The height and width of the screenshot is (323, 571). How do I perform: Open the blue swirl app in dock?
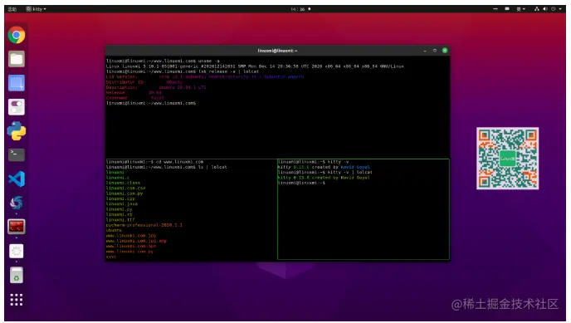(x=17, y=203)
